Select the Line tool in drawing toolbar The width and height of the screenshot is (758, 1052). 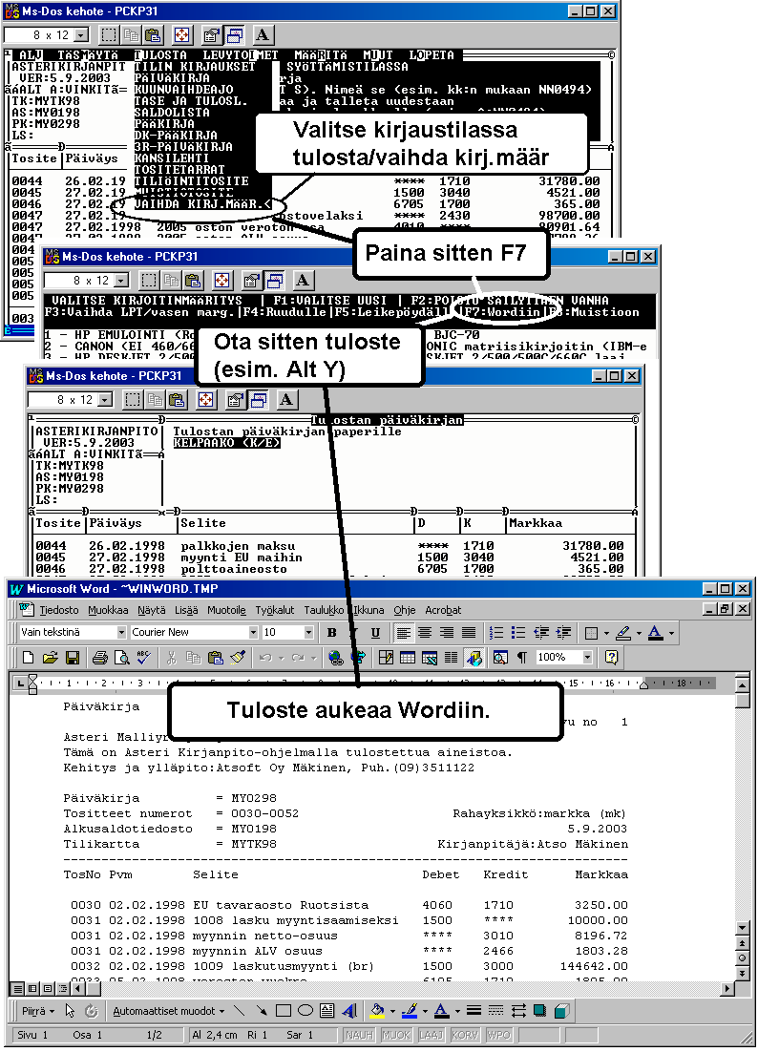click(240, 1010)
